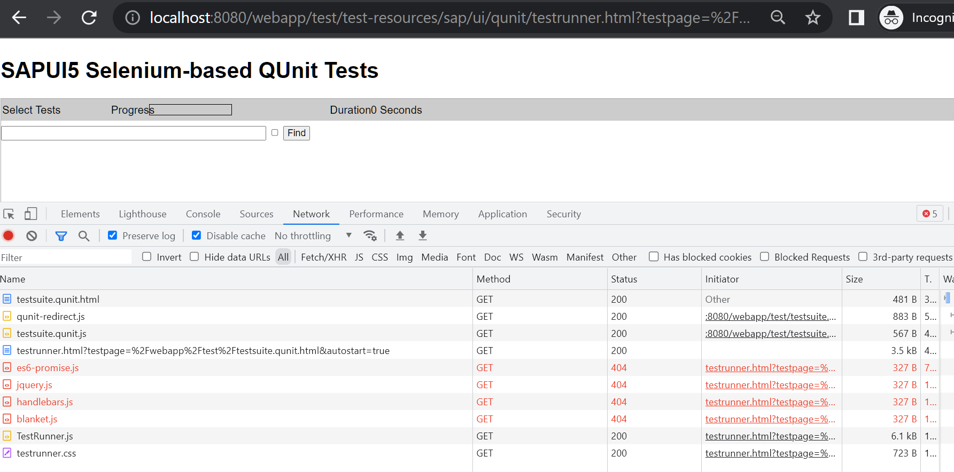Switch to the Lighthouse tab
This screenshot has height=472, width=954.
(x=143, y=214)
